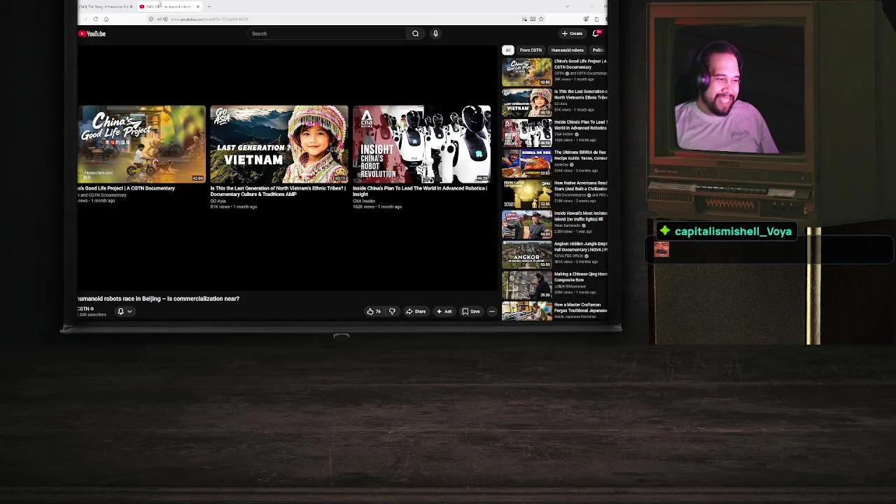Open subscription notification bell dropdown

point(124,311)
